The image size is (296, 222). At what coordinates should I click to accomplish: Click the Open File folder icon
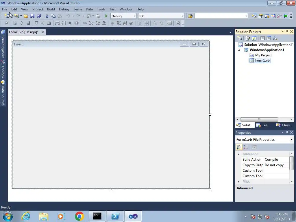coord(26,16)
